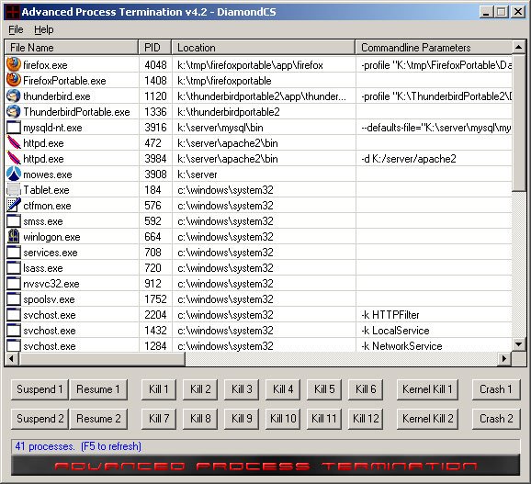Open the Help menu

pos(44,29)
